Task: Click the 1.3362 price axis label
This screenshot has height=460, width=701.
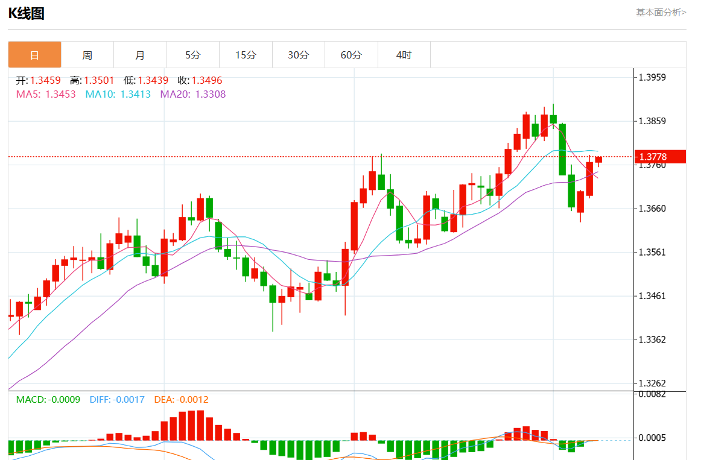Action: click(652, 339)
